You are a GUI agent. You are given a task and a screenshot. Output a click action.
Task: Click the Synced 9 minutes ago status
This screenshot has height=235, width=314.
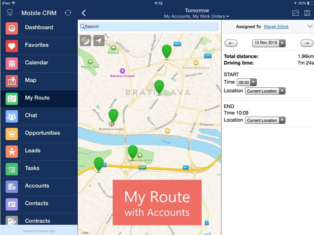point(39,231)
